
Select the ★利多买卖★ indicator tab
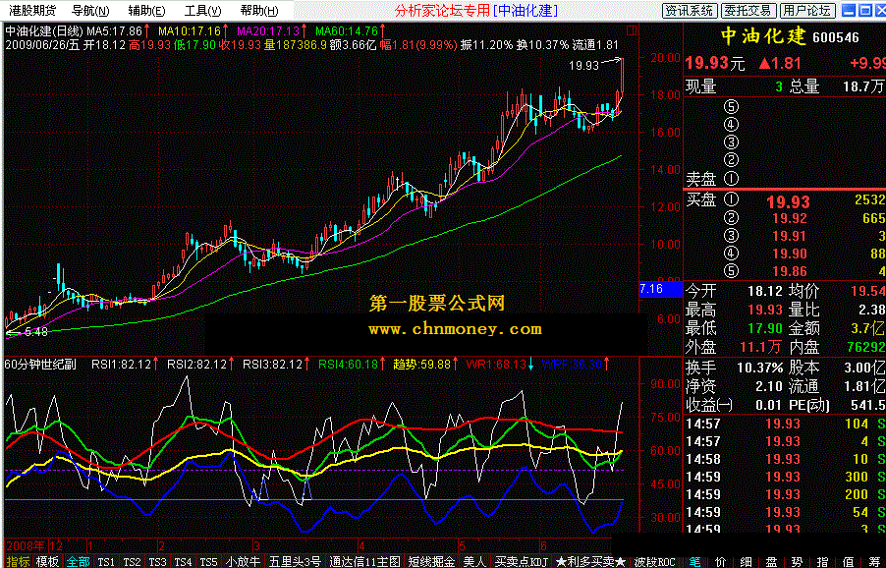590,561
